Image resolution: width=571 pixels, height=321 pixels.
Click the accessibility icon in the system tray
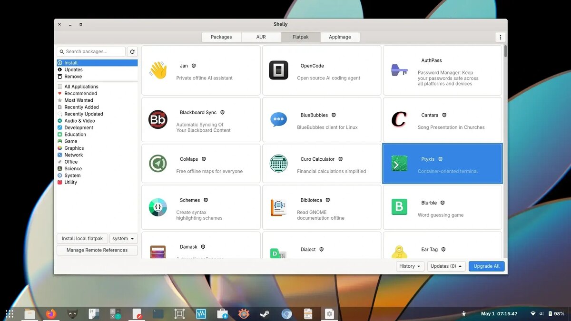pyautogui.click(x=463, y=314)
